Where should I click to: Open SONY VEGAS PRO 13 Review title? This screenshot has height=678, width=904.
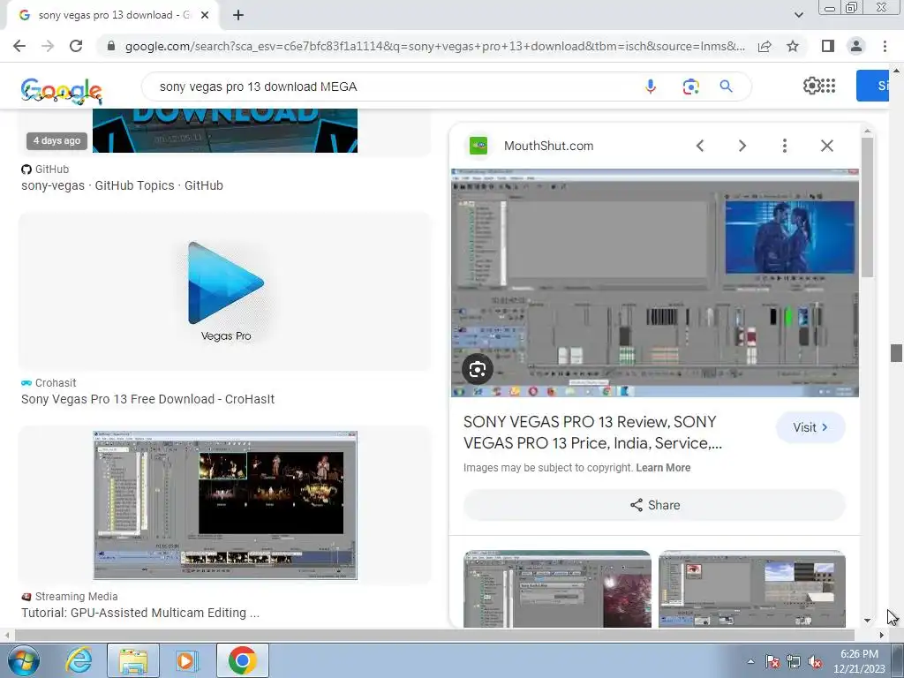click(x=592, y=433)
